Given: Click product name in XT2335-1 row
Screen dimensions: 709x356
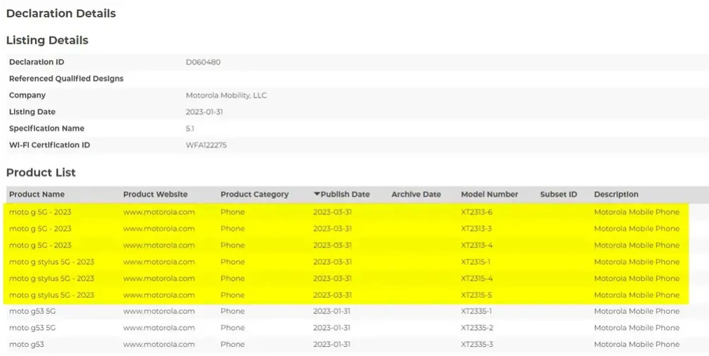Looking at the screenshot, I should [x=32, y=311].
